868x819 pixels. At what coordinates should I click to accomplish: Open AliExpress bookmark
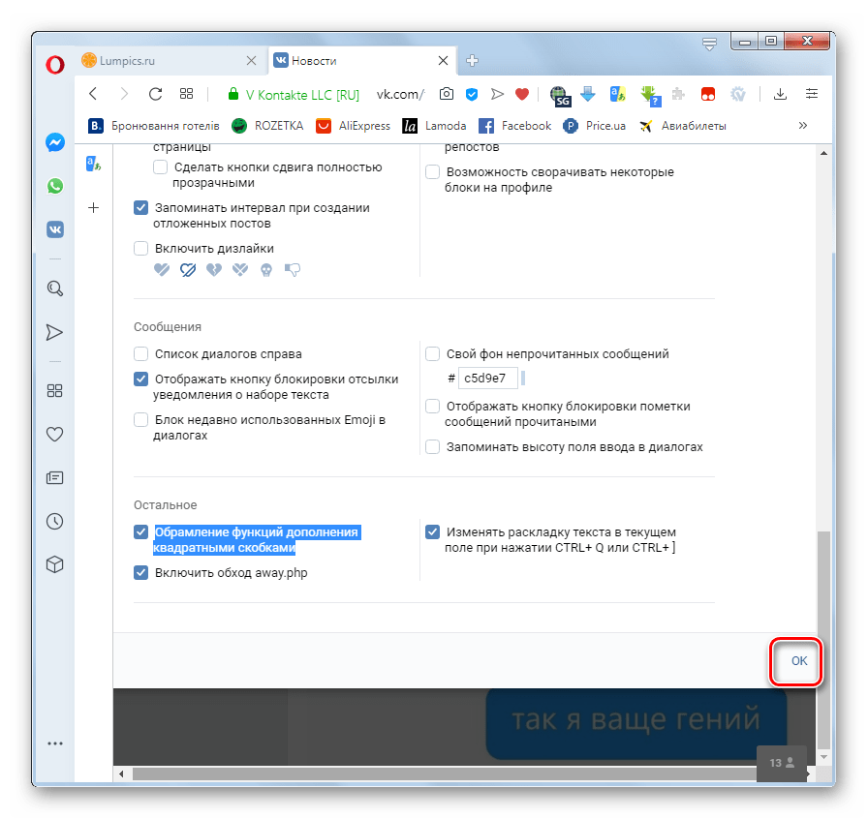point(354,126)
